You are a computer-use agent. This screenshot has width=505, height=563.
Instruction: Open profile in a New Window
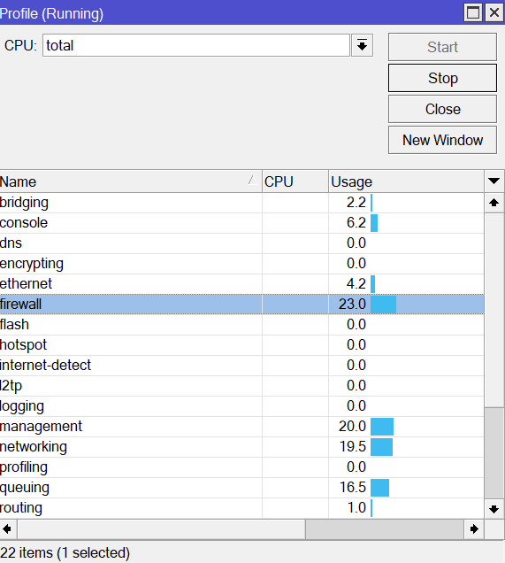(442, 140)
